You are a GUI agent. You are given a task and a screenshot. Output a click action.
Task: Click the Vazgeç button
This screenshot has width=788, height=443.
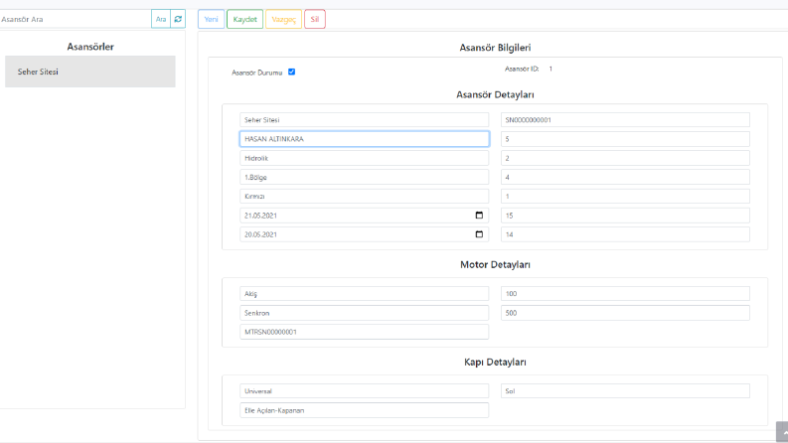283,19
